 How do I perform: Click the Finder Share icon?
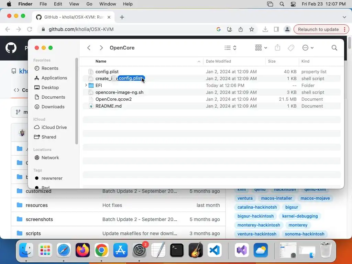click(x=277, y=48)
